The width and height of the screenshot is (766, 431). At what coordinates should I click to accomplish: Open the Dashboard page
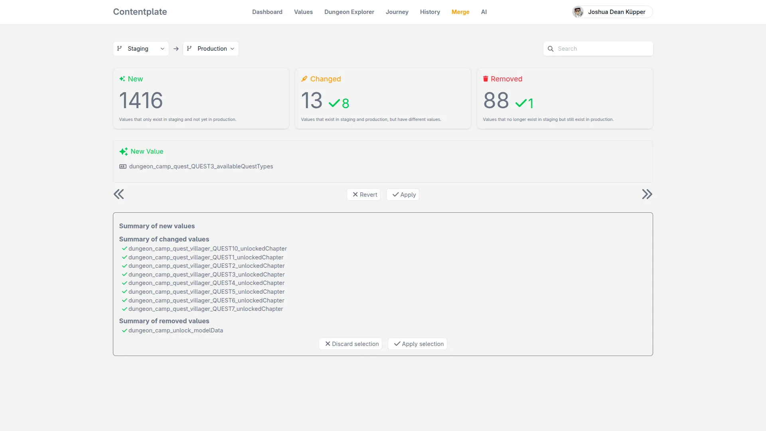coord(267,12)
